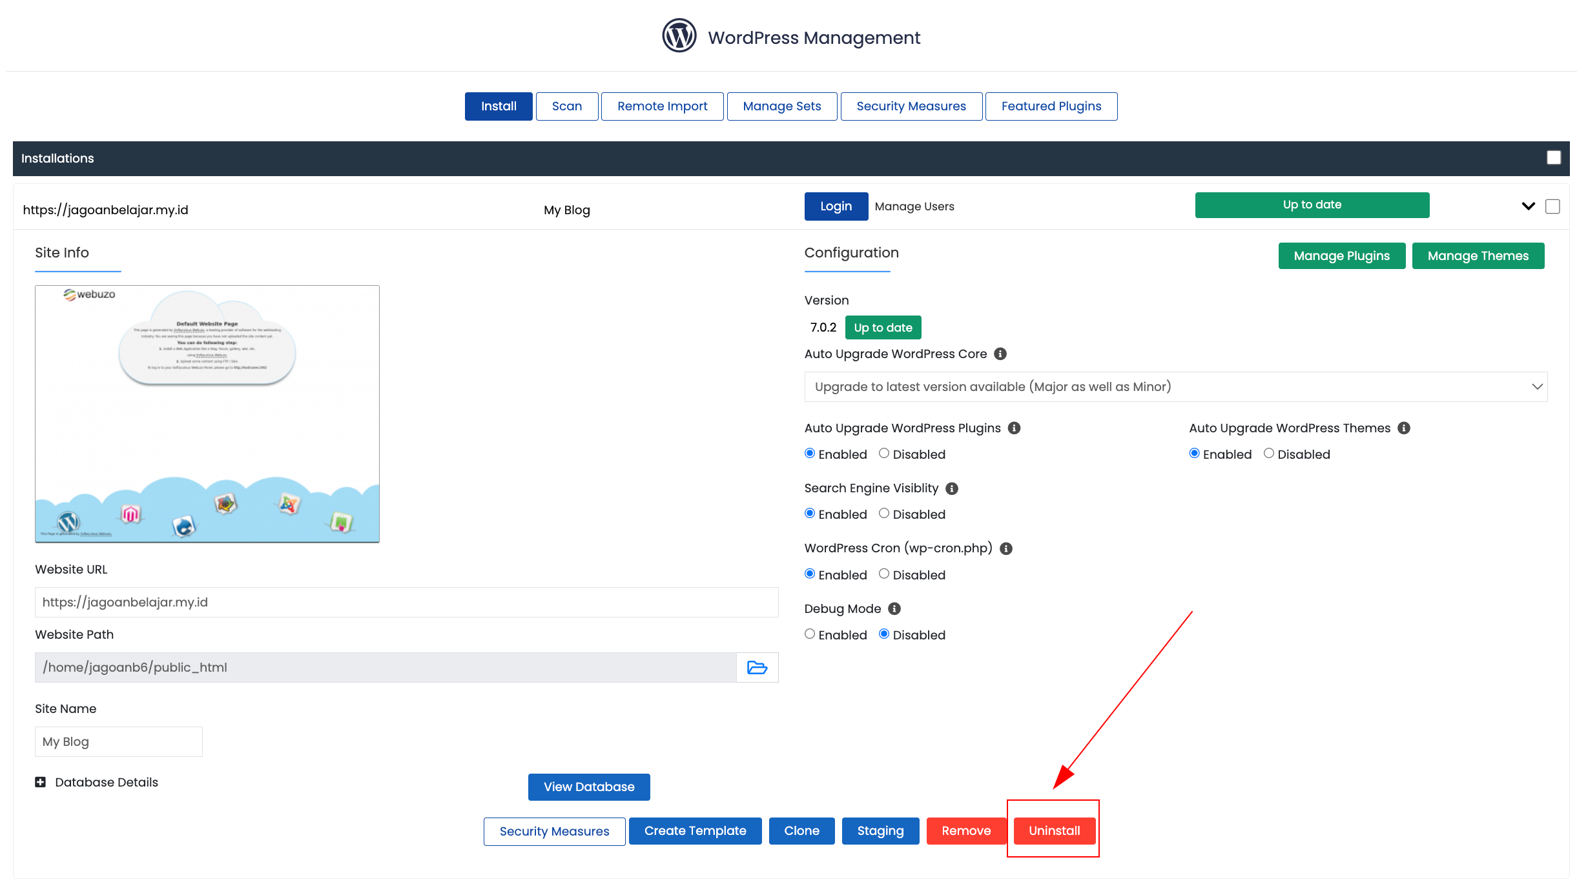Open Auto Upgrade WordPress Core dropdown
The image size is (1577, 893).
coord(1175,386)
